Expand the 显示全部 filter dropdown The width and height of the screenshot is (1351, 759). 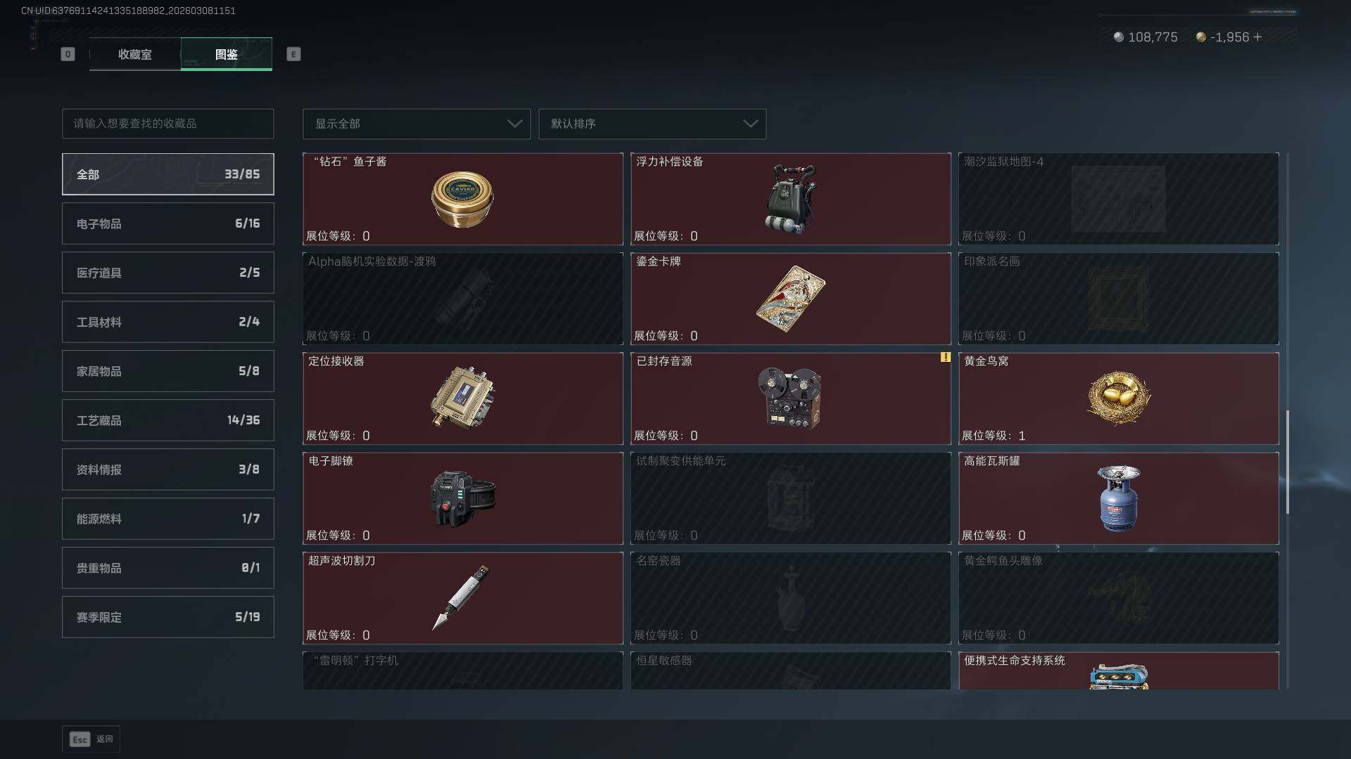point(417,124)
